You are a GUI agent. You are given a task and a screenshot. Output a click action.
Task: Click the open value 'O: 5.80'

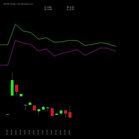[48, 9]
